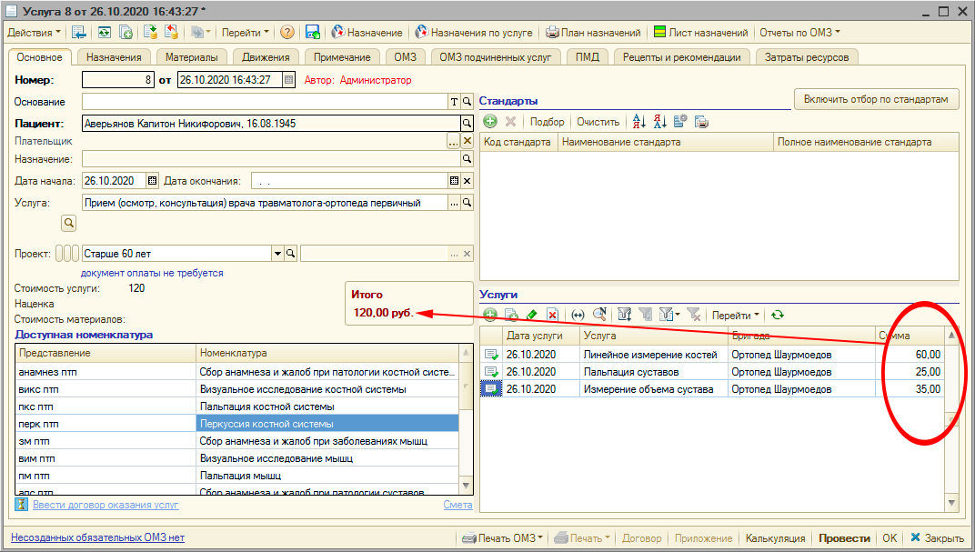Sort standards ascending with А-Я icon
975x552 pixels.
[638, 122]
